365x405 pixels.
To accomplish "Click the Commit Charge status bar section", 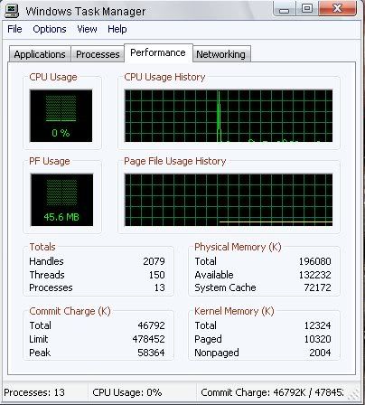I will tap(273, 392).
